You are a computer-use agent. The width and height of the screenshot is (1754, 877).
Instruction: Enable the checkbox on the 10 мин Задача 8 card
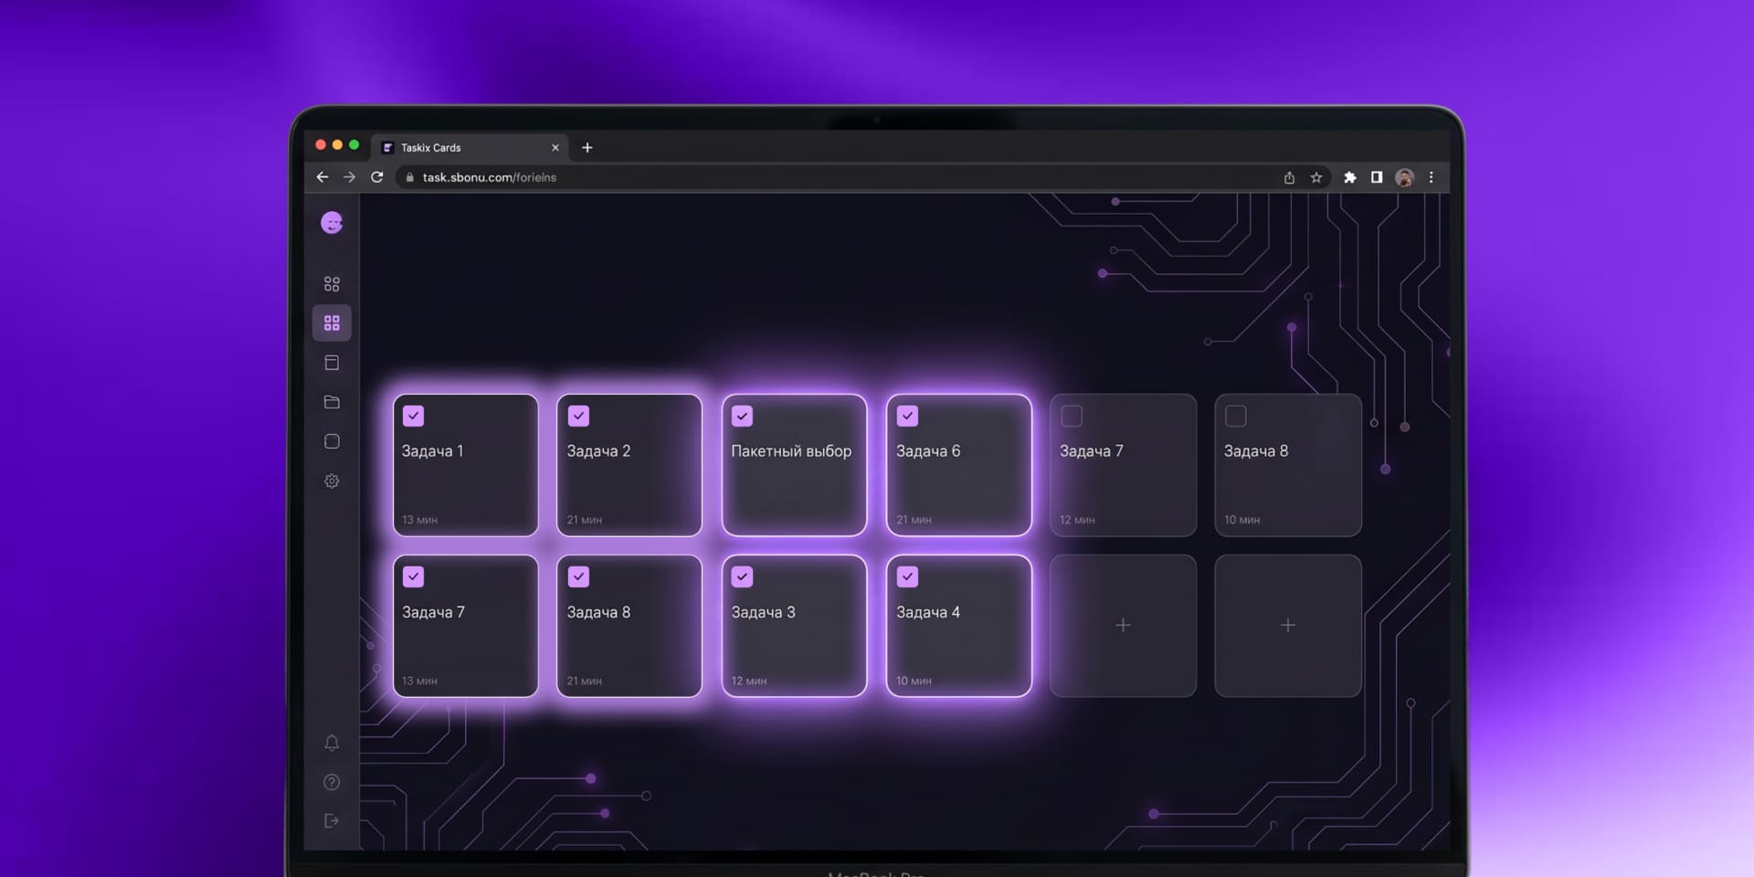point(1236,417)
